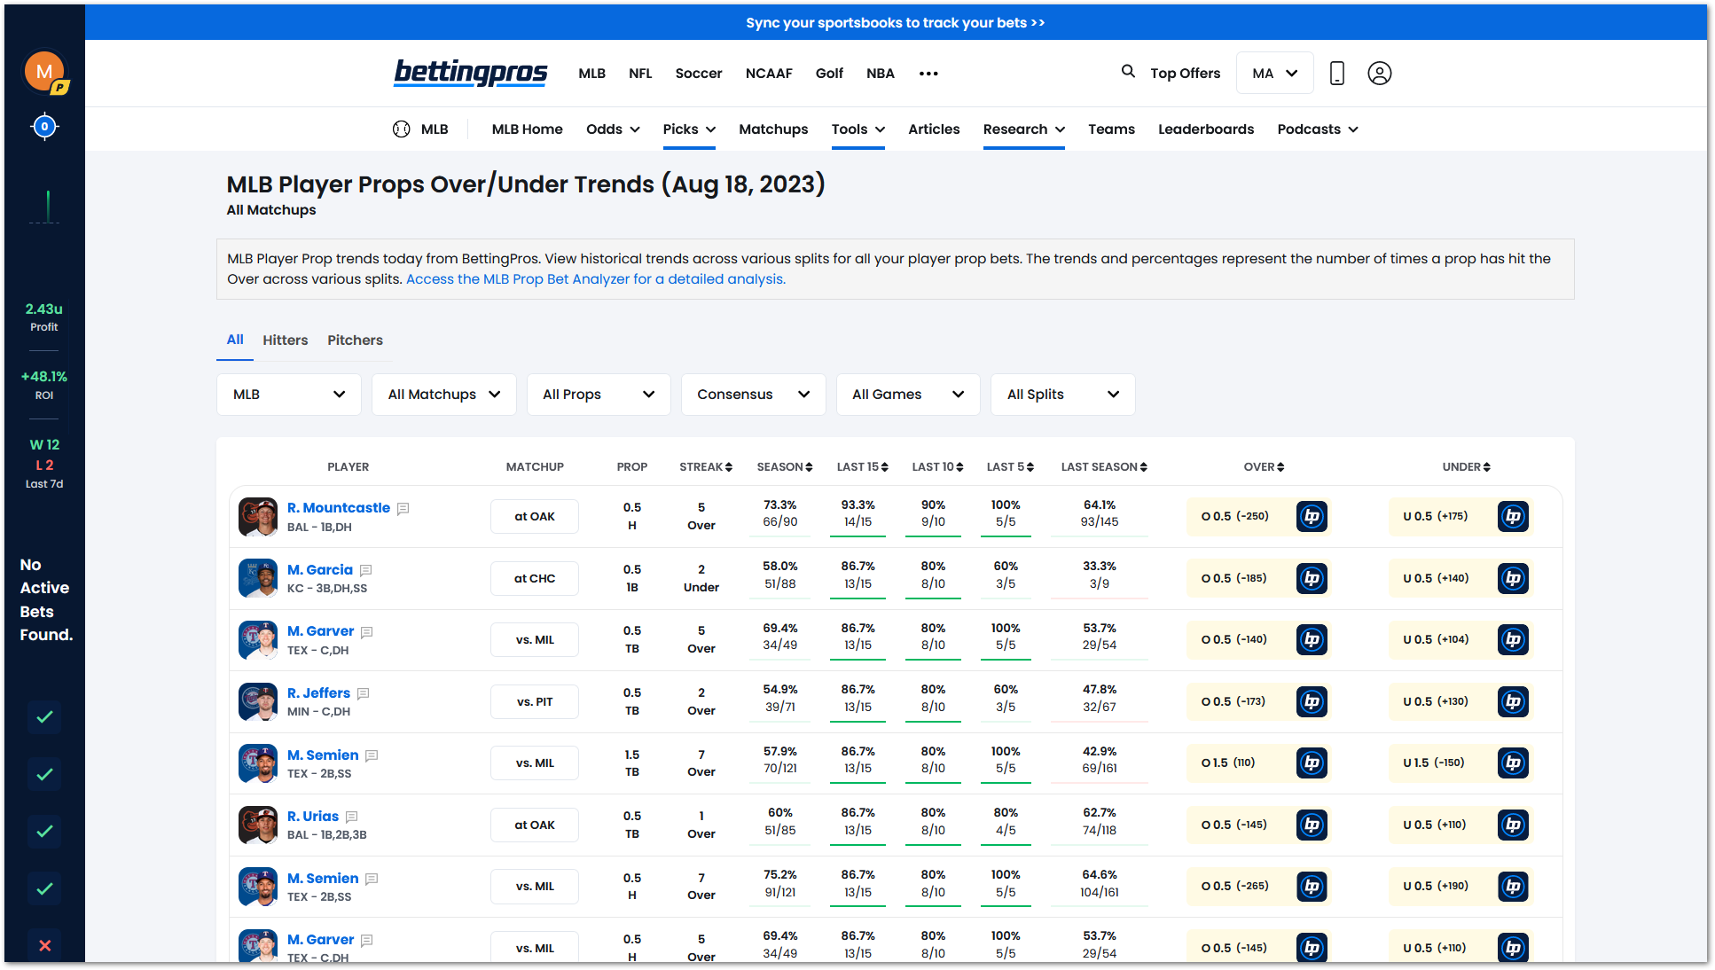Click the Sync sportsbooks banner link
The width and height of the screenshot is (1715, 970).
[x=898, y=22]
